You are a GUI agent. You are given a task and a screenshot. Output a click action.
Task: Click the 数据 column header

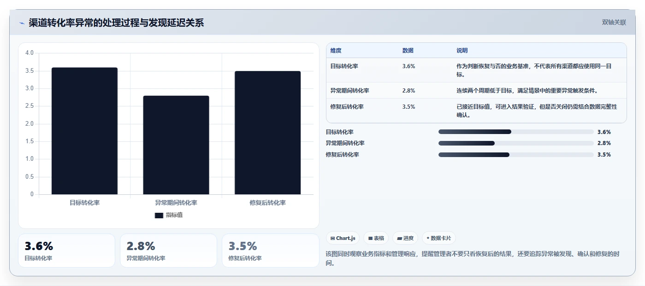coord(408,51)
